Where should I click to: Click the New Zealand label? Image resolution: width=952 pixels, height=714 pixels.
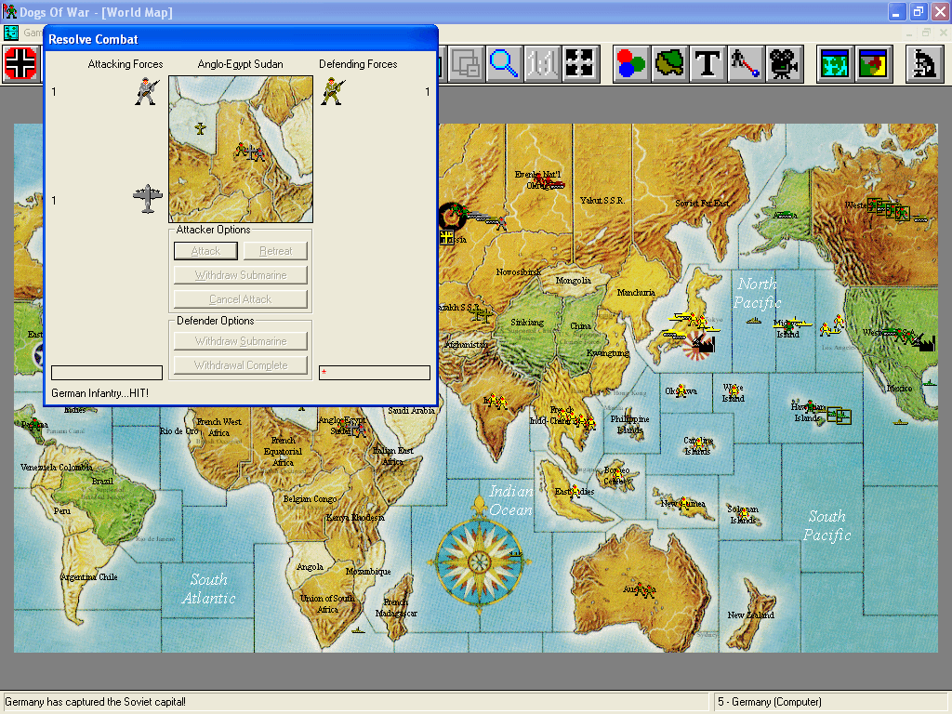751,615
